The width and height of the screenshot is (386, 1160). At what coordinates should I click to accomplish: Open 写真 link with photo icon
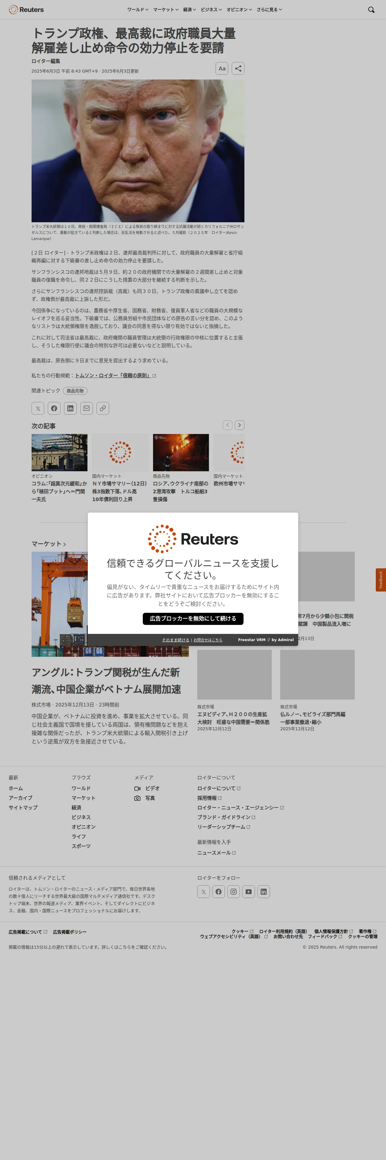[145, 798]
